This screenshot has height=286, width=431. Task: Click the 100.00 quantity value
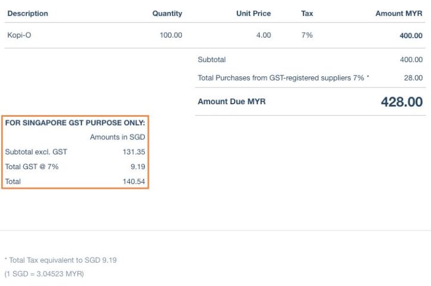tap(171, 35)
